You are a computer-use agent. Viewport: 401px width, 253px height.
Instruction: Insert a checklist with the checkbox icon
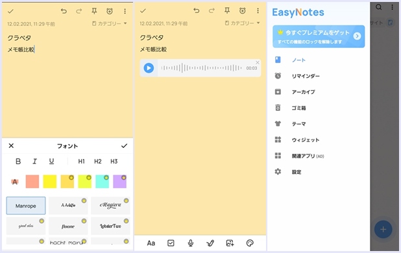(171, 243)
